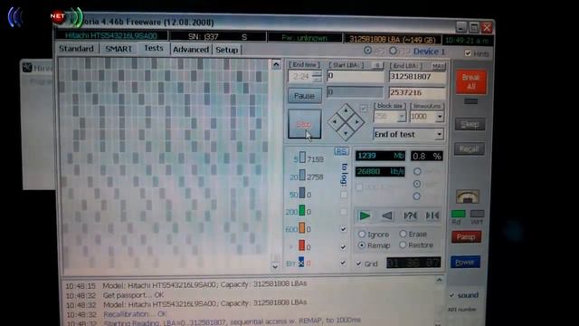579x326 pixels.
Task: Click the gauge meter icon above Rd
Action: pyautogui.click(x=468, y=197)
